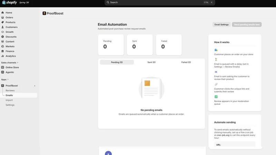Click the Shopify logo
The width and height of the screenshot is (276, 155).
point(9,2)
